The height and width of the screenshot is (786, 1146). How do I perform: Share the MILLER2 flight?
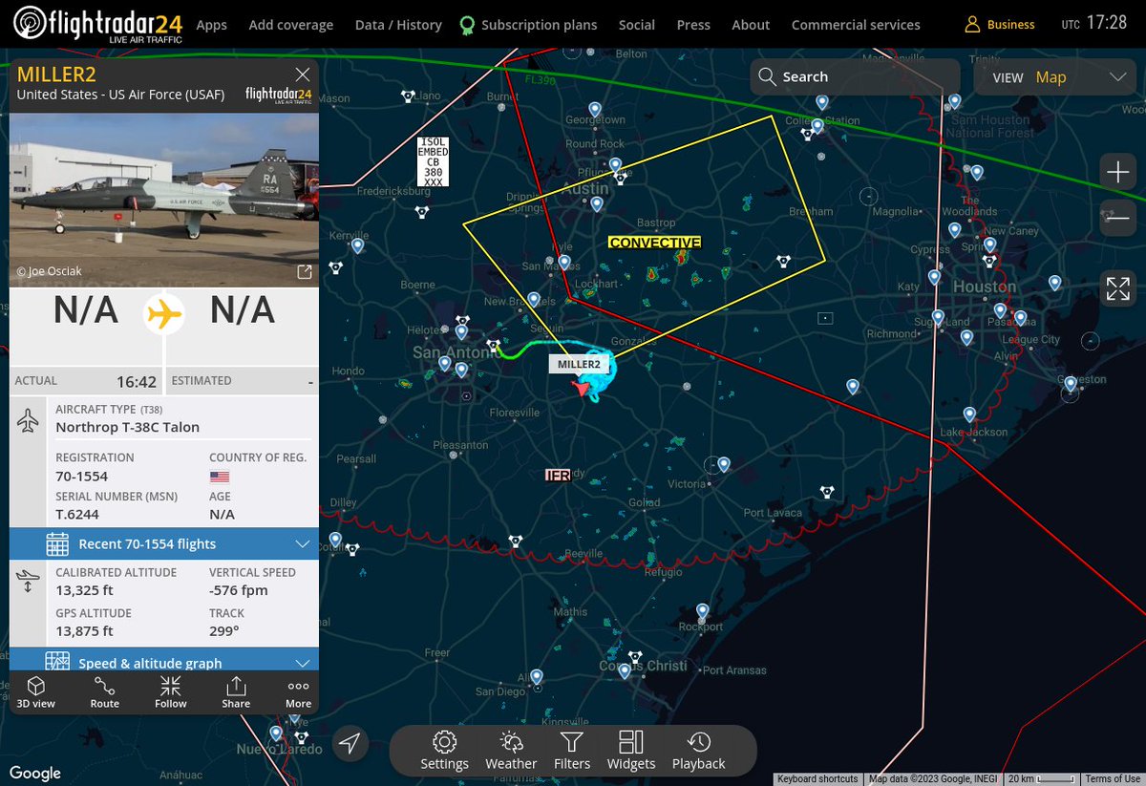point(235,691)
